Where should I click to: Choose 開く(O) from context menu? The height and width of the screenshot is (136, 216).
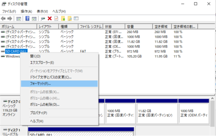coord(59,56)
